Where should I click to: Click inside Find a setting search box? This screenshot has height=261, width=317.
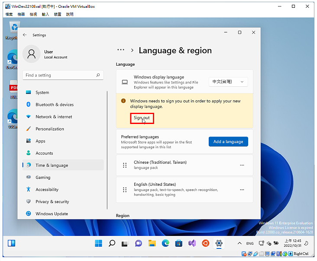pos(63,75)
